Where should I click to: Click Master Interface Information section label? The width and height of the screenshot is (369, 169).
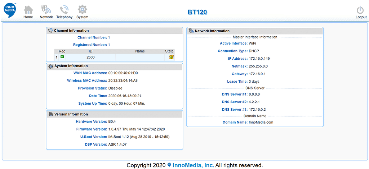point(255,37)
